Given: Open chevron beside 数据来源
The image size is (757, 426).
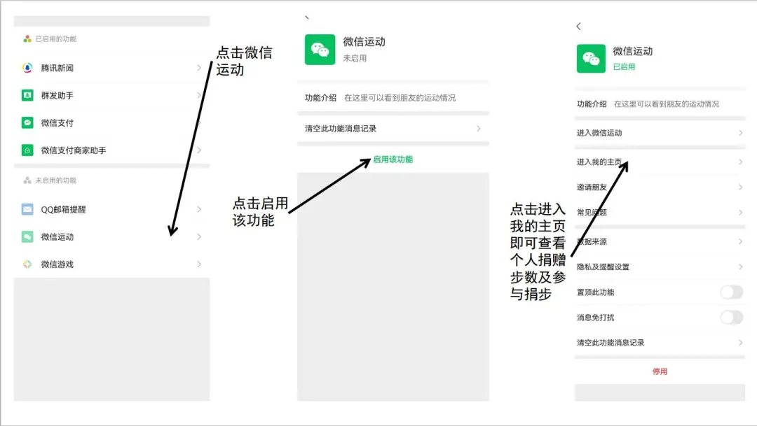Looking at the screenshot, I should point(741,241).
